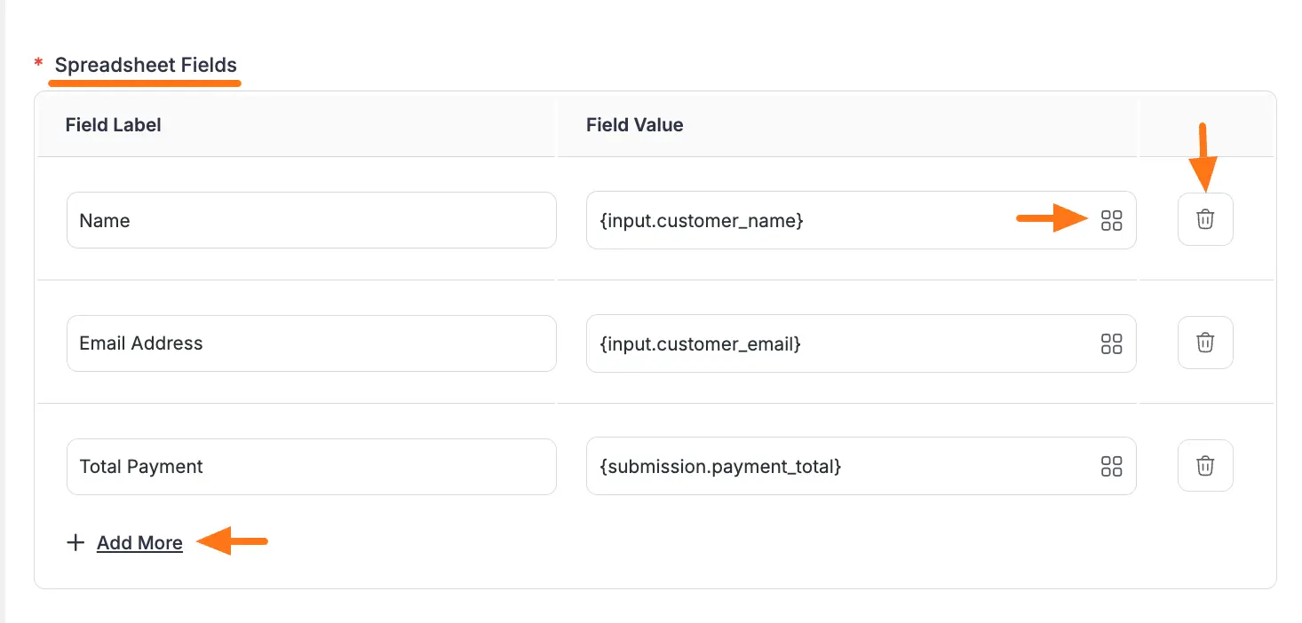Open shortcode picker for payment_total value

[x=1111, y=466]
